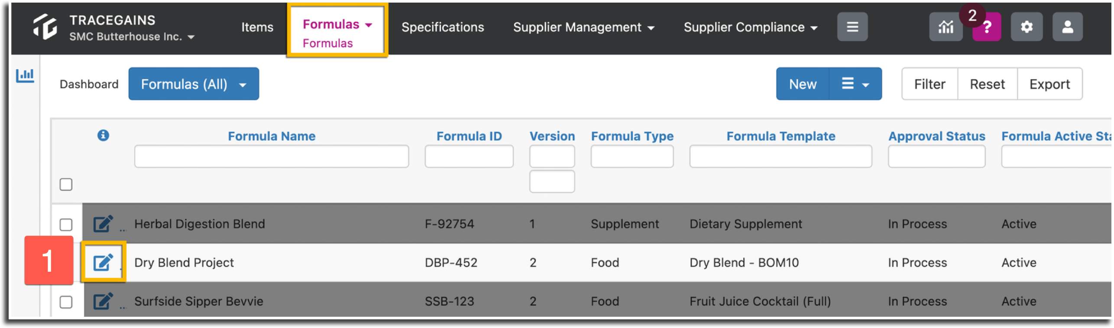The height and width of the screenshot is (328, 1114).
Task: Open the analytics chart icon in header
Action: [x=946, y=27]
